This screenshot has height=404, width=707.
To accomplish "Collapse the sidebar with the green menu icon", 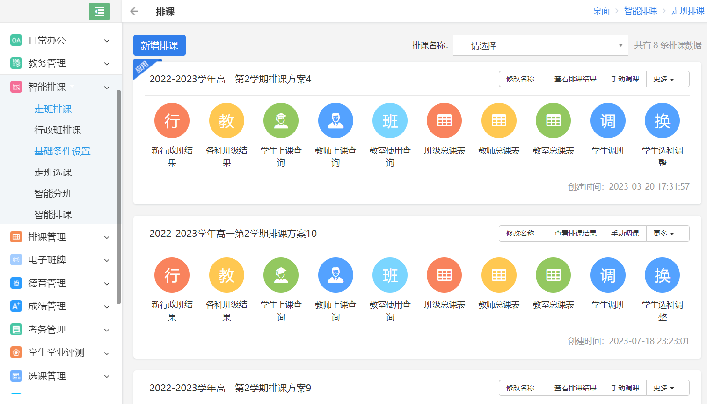I will 99,12.
